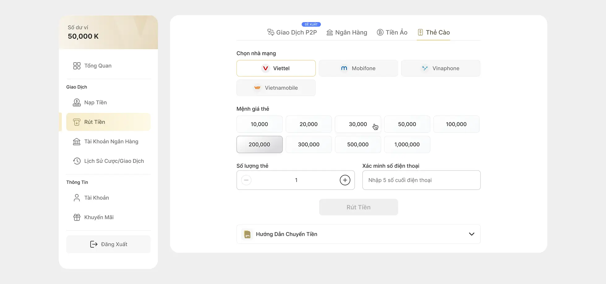Increase card quantity with plus button
606x284 pixels.
point(345,180)
